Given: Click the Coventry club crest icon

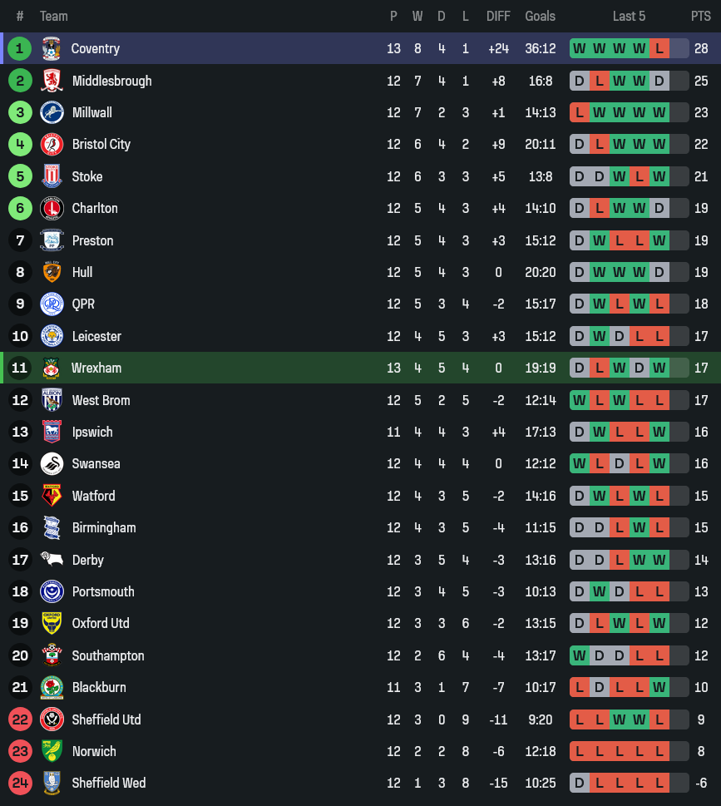Looking at the screenshot, I should pos(52,48).
